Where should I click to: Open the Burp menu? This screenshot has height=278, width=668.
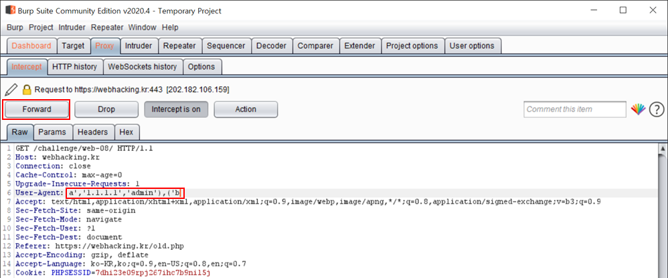15,27
